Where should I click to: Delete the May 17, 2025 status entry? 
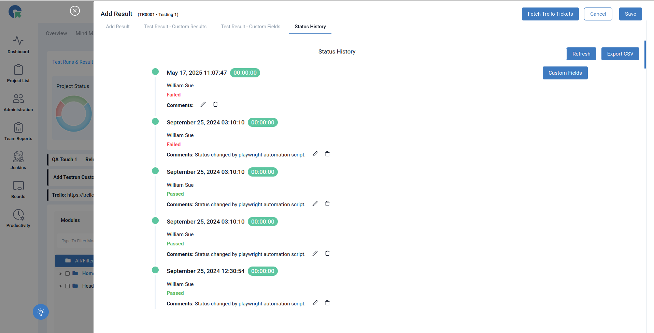tap(215, 104)
